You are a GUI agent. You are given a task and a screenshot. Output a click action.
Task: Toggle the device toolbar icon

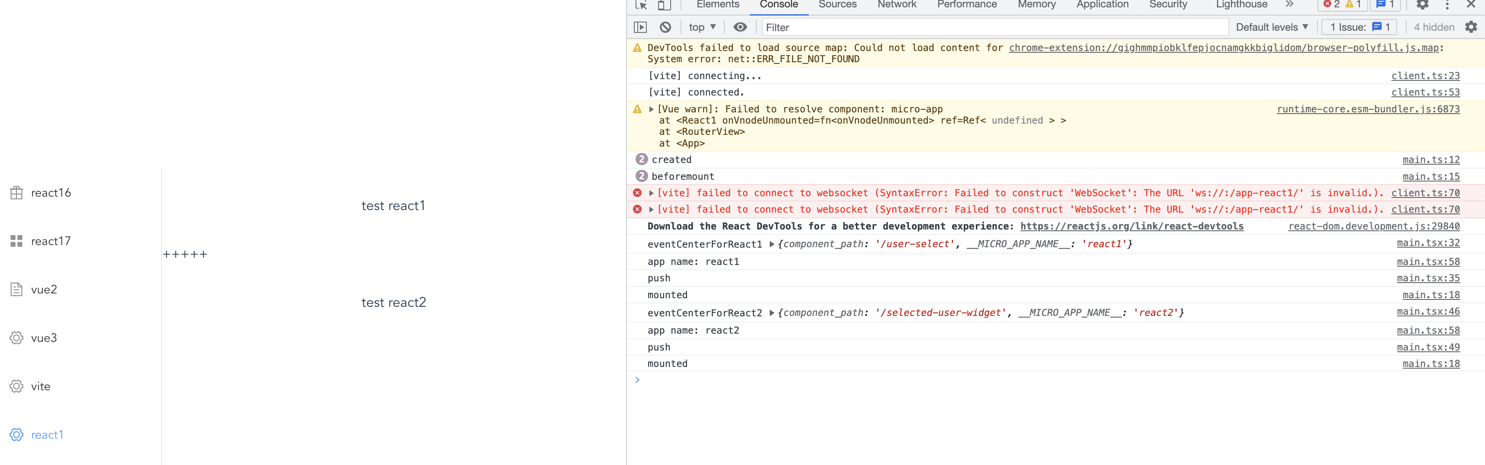pyautogui.click(x=664, y=5)
